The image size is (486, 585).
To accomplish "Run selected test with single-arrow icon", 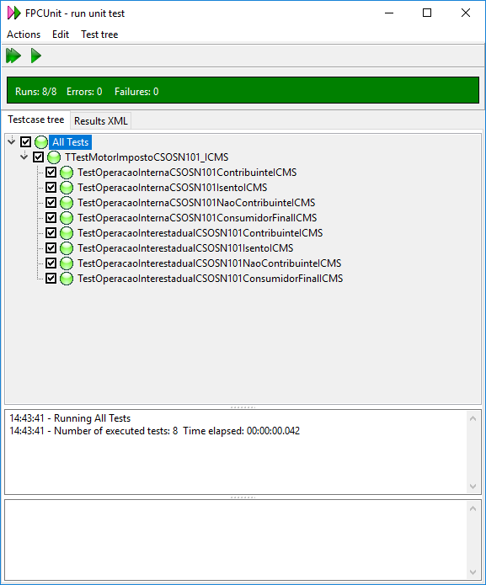I will (36, 56).
